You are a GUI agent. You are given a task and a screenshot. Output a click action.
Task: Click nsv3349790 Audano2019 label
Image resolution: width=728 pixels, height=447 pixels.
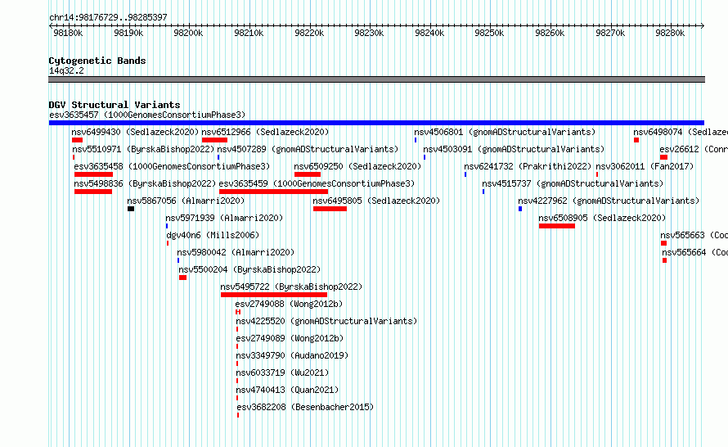coord(292,355)
